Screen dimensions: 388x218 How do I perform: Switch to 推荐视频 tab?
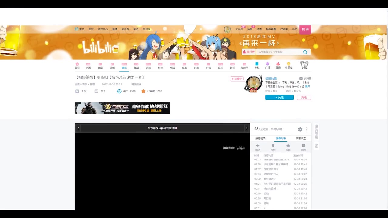260,138
